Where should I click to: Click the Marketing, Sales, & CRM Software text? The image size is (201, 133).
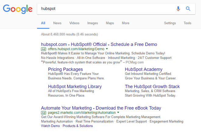tap(150, 91)
